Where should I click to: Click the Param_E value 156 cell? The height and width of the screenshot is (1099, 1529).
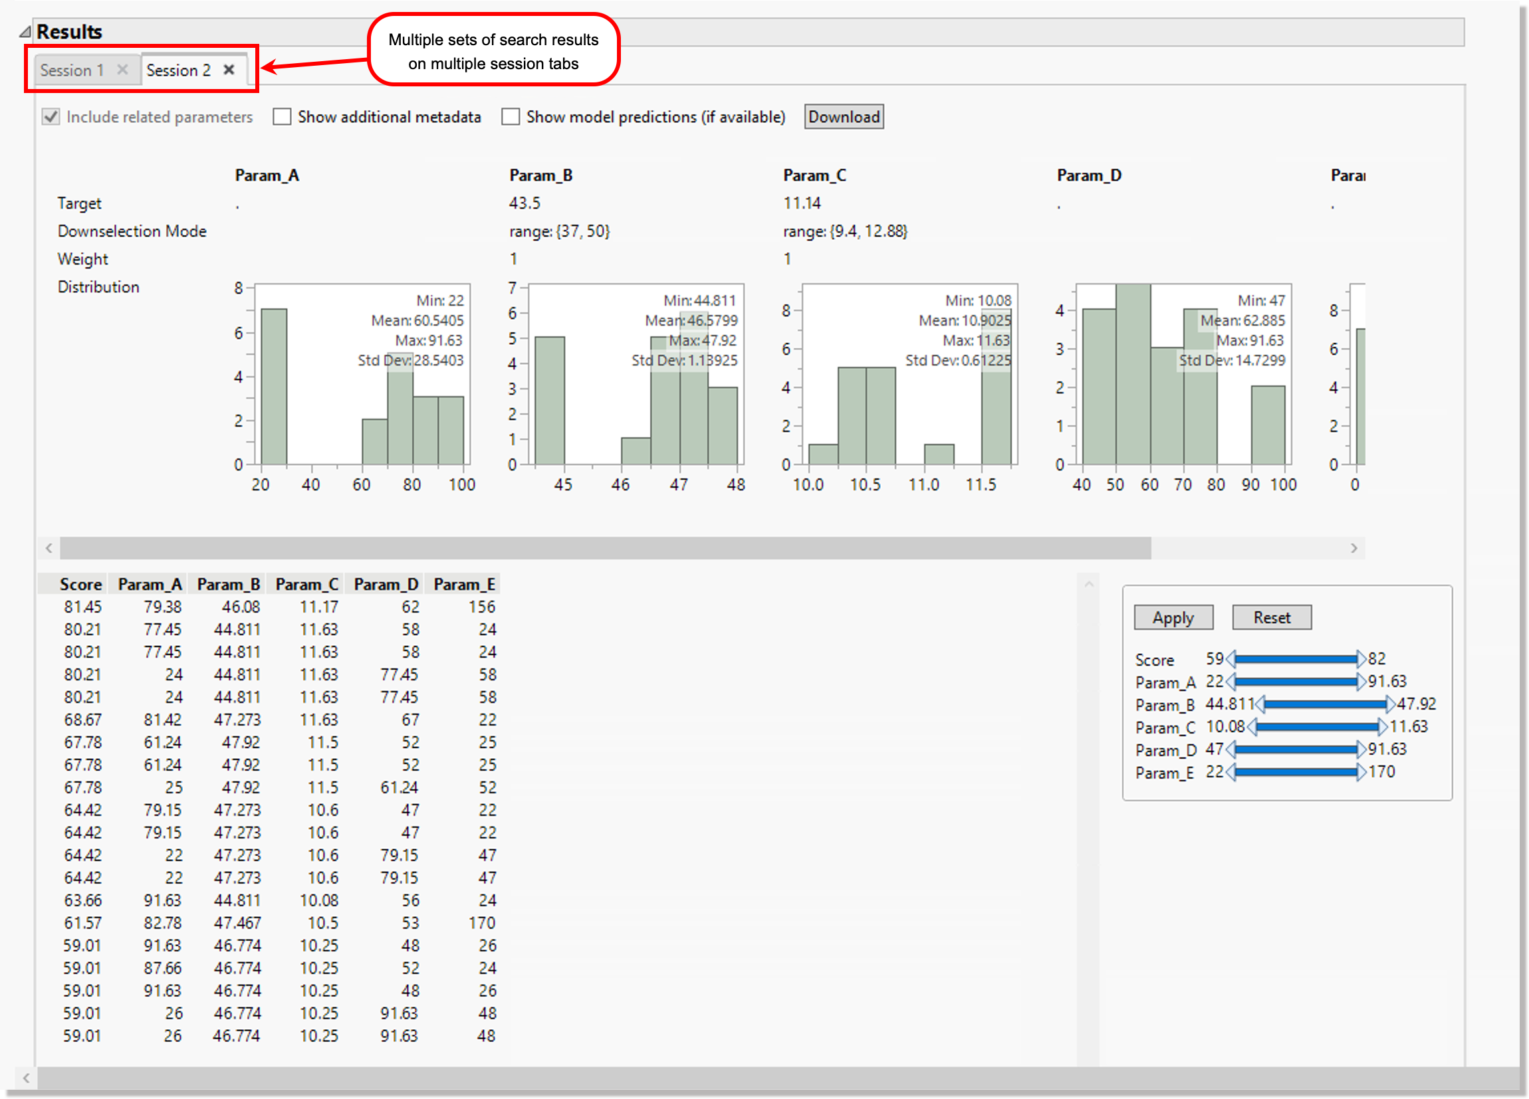tap(482, 607)
